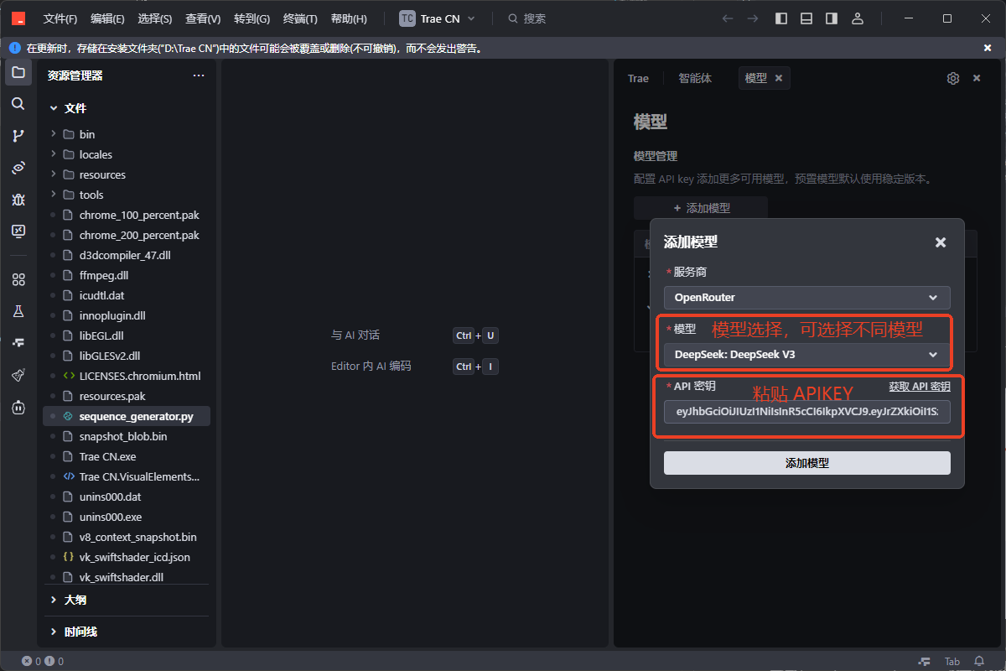Select the resources.pak file
Viewport: 1006px width, 671px height.
coord(127,396)
